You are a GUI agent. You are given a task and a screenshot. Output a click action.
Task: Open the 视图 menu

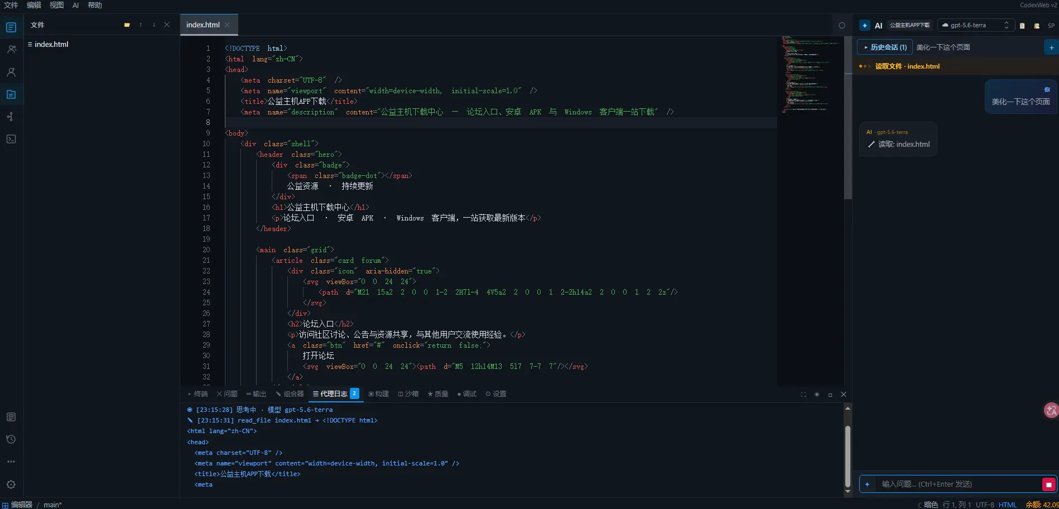(x=56, y=5)
